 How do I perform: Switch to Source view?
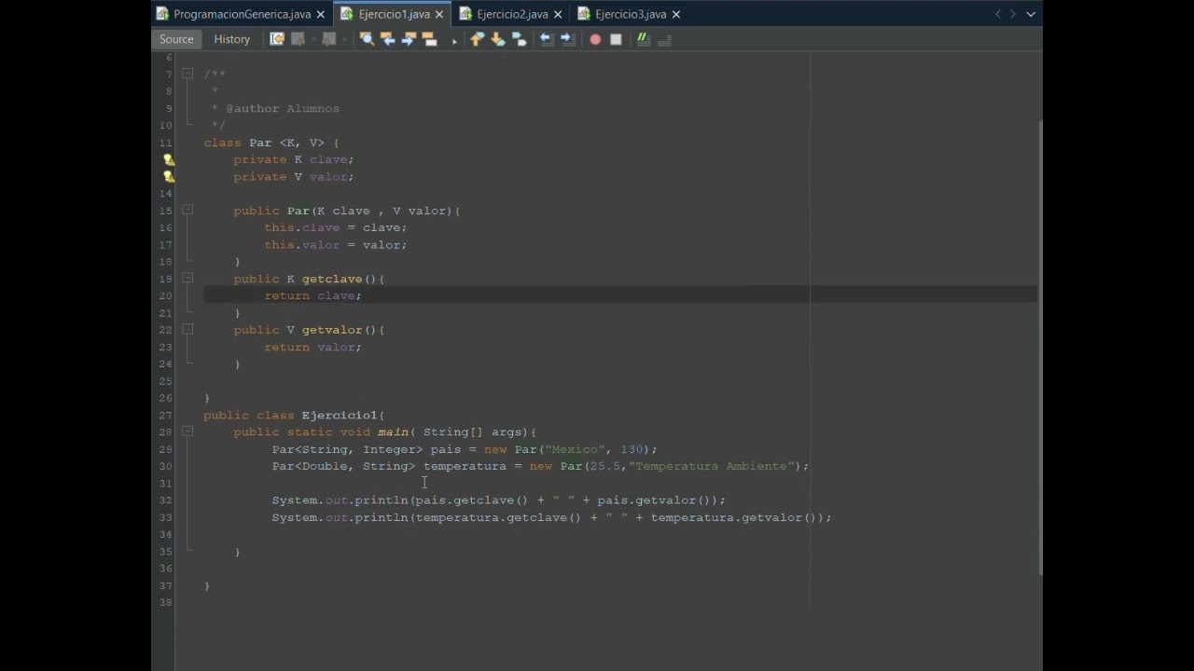tap(176, 39)
